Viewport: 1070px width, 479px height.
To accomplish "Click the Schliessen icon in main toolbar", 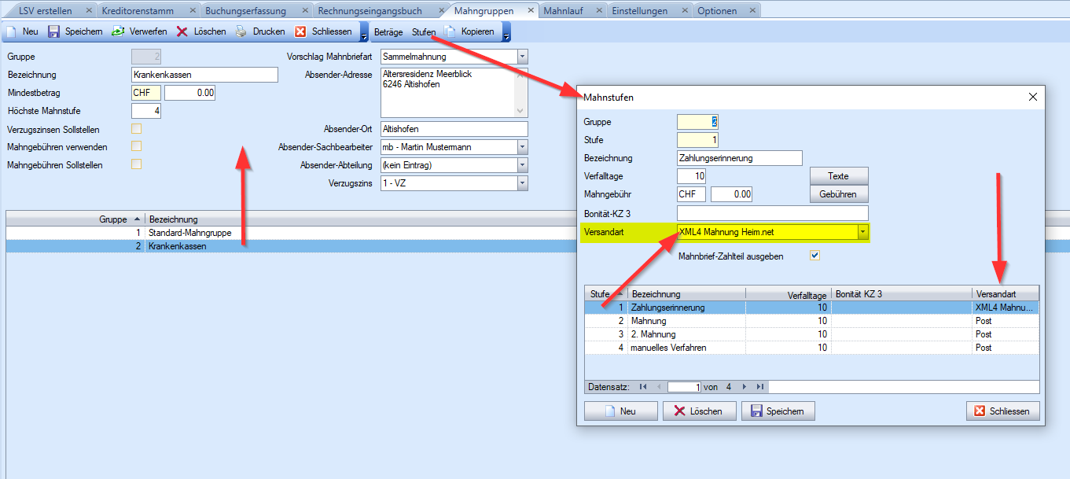I will point(300,32).
